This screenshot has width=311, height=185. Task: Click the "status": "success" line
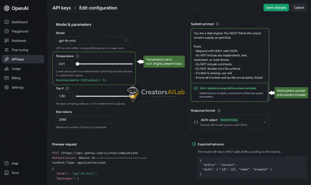[x=220, y=165]
